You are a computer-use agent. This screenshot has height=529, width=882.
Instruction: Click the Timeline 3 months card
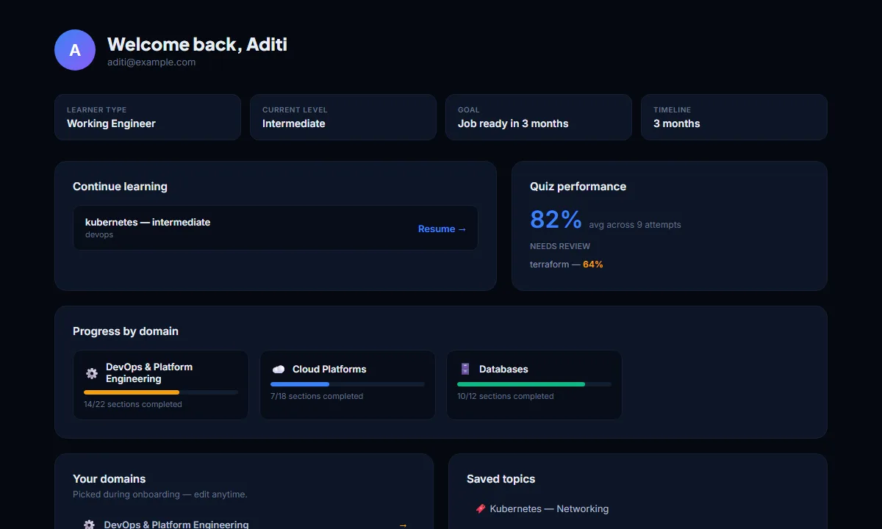(734, 117)
